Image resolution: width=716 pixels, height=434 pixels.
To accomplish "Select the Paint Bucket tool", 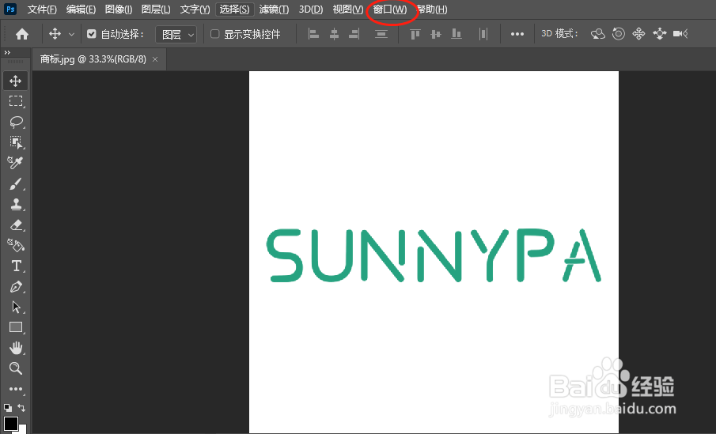I will click(16, 245).
